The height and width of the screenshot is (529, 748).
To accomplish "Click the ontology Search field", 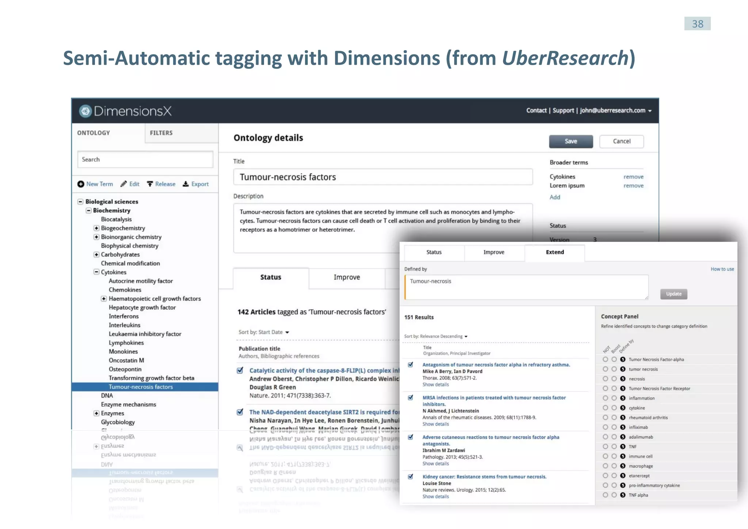I will [x=145, y=159].
